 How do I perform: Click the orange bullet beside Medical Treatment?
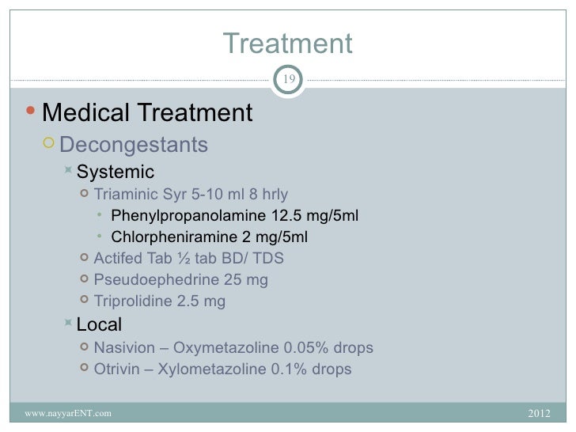31,110
